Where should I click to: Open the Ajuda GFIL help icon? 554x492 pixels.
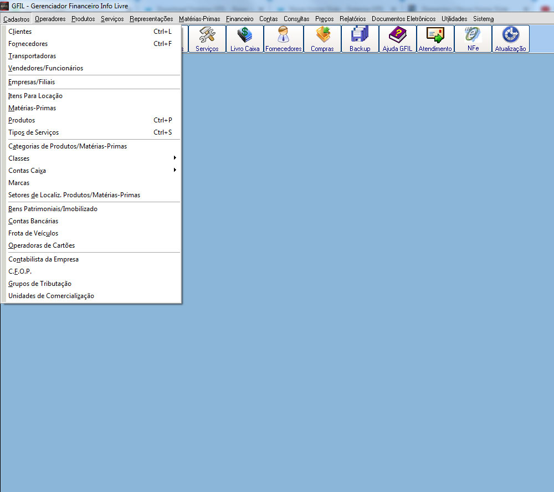click(397, 39)
